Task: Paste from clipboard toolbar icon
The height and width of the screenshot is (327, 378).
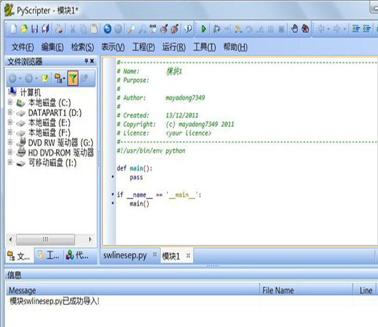Action: [x=94, y=29]
